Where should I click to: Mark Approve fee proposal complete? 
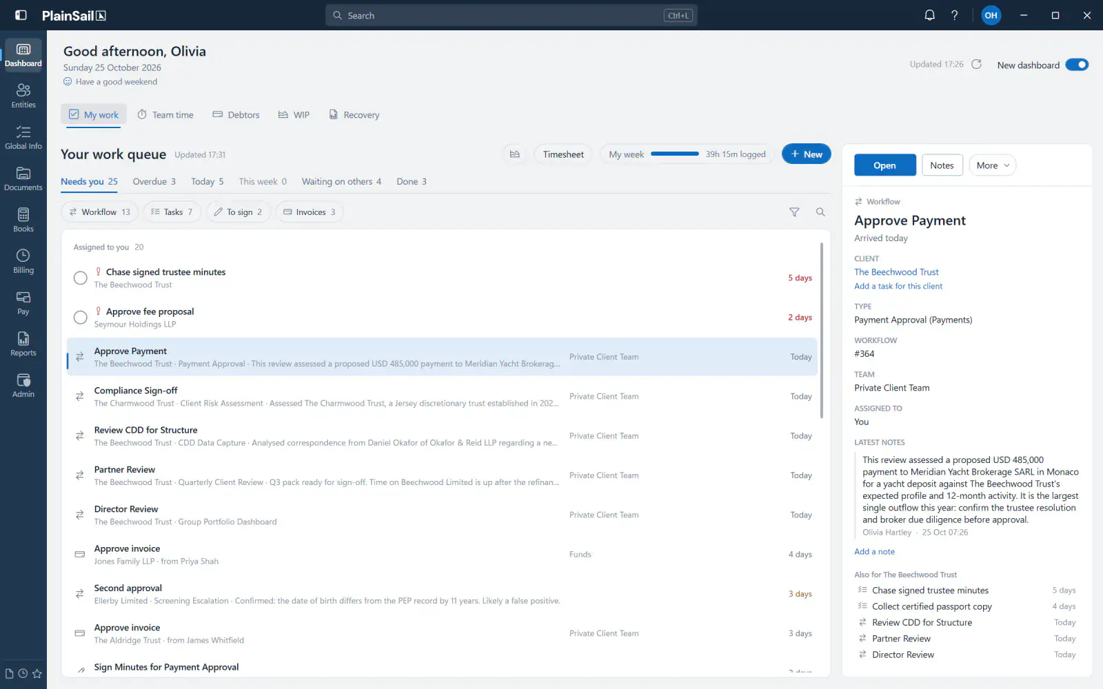tap(81, 318)
